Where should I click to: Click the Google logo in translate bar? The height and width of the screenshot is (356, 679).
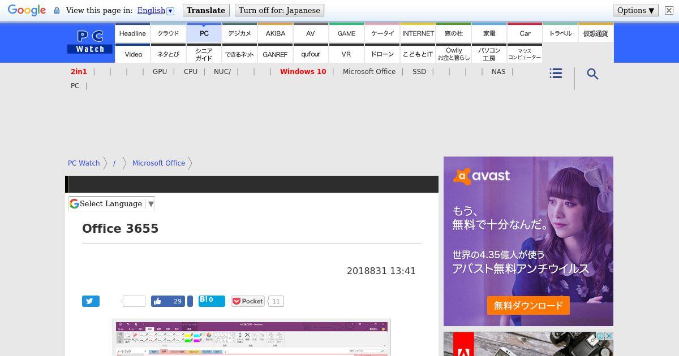(x=27, y=10)
